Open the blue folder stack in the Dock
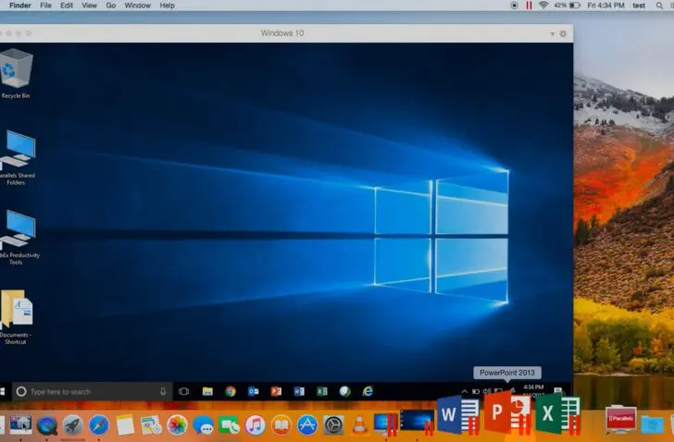 (x=652, y=424)
